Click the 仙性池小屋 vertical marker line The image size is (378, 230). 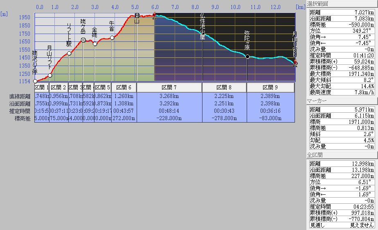(x=202, y=61)
